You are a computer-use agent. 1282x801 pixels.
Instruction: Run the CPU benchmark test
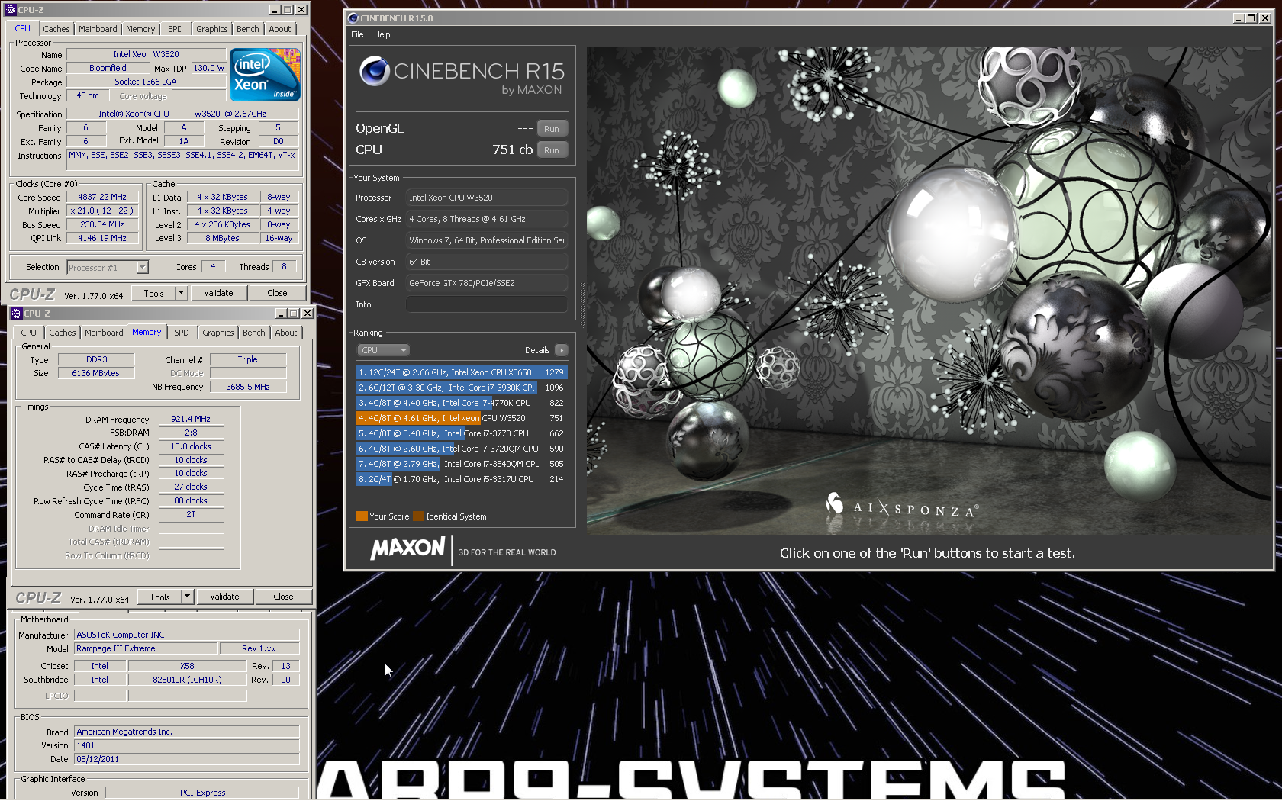coord(552,150)
